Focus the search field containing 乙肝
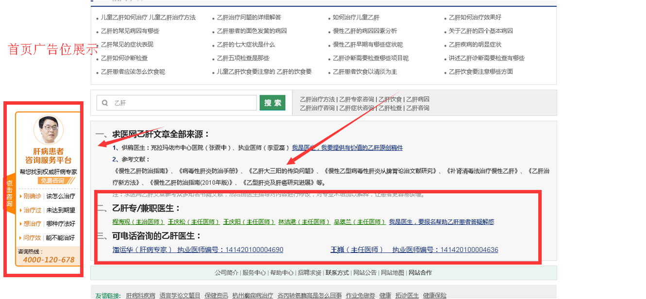The image size is (646, 299). (182, 103)
